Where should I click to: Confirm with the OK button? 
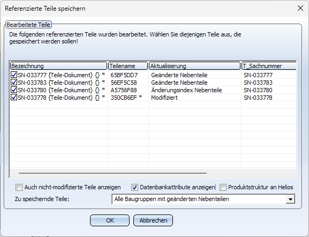coord(110,220)
